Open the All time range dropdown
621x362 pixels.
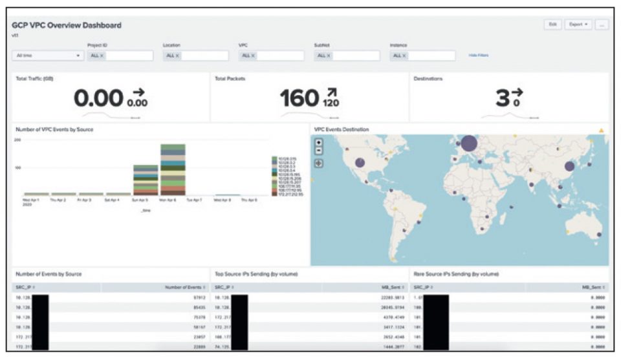pos(48,56)
